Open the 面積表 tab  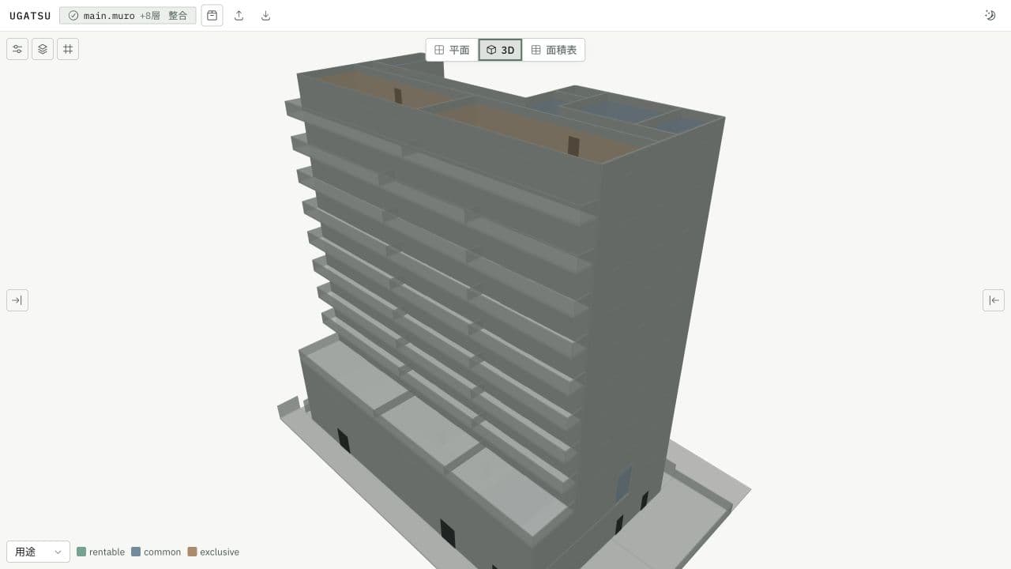554,50
